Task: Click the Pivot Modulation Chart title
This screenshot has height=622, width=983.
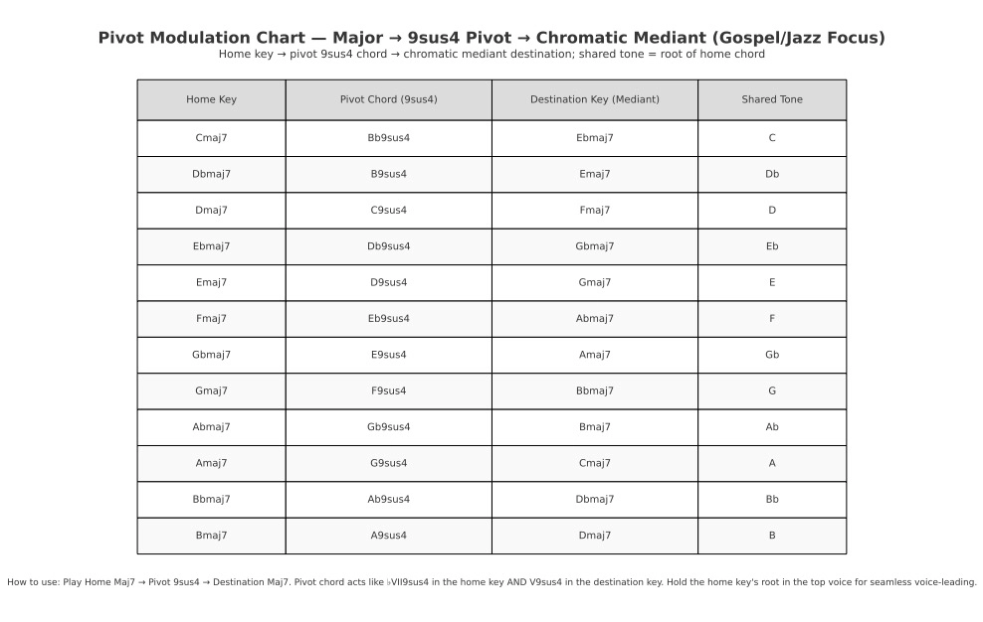Action: 491,38
